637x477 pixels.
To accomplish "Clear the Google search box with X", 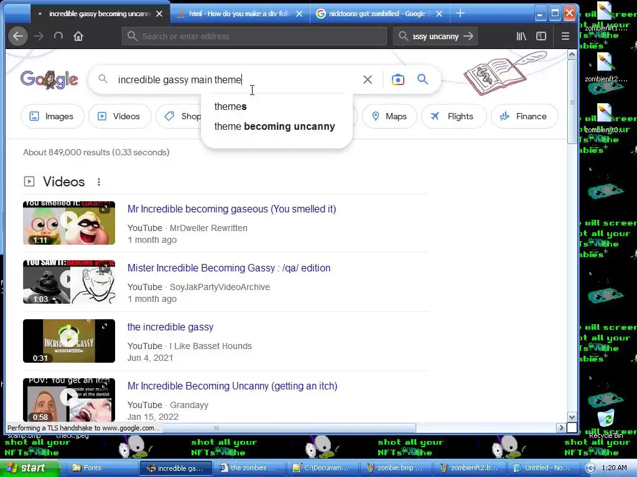I will point(367,79).
